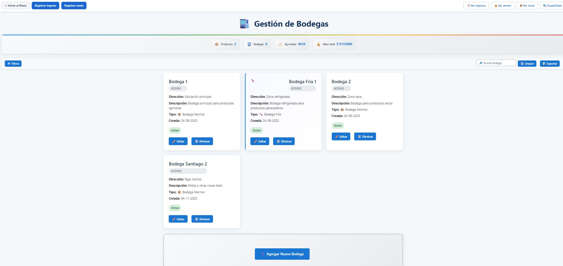Click the plus icon in Agregar Nueva Bodega
This screenshot has width=563, height=266.
click(263, 254)
